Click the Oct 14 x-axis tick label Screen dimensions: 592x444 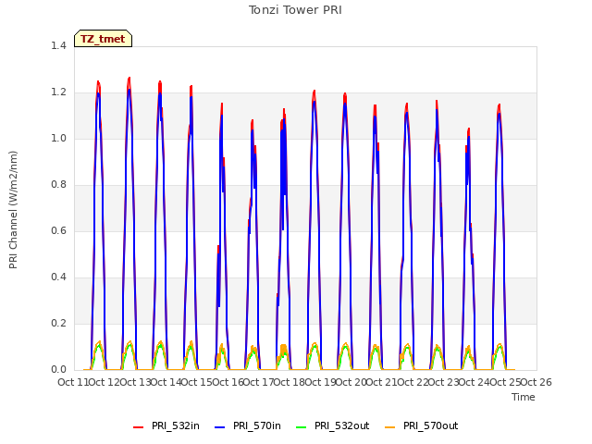tap(166, 382)
